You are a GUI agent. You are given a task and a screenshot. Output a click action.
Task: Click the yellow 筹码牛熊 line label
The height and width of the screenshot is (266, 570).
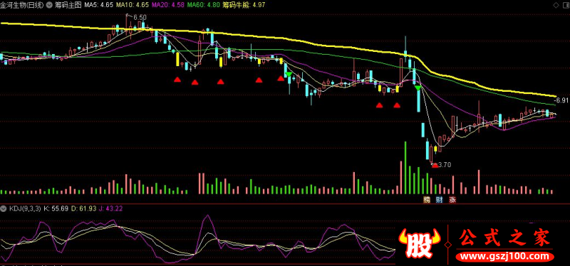pyautogui.click(x=244, y=5)
